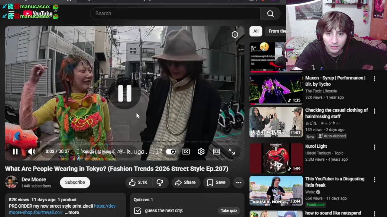Focus the YouTube Search field
Screen dimensions: 387x217
tap(175, 14)
